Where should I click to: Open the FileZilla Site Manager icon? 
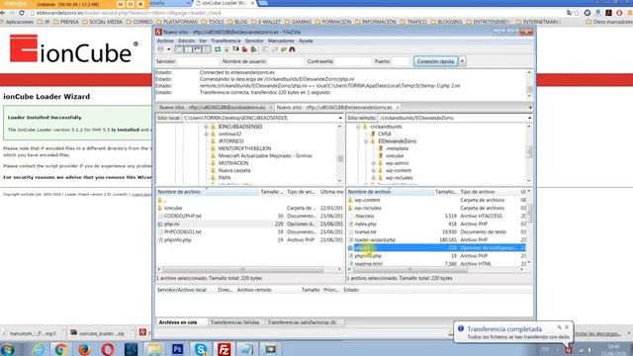coord(160,49)
